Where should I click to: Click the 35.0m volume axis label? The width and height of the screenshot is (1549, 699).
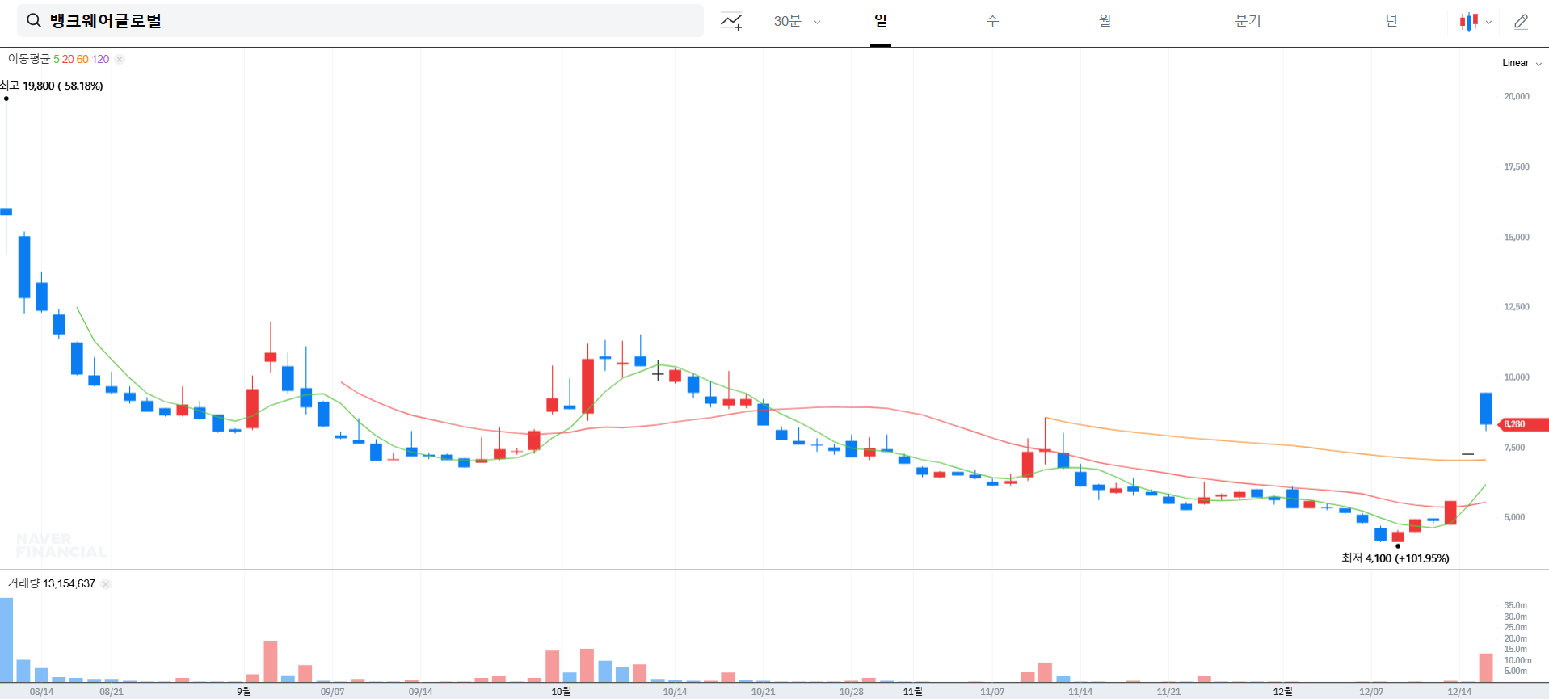(1515, 605)
